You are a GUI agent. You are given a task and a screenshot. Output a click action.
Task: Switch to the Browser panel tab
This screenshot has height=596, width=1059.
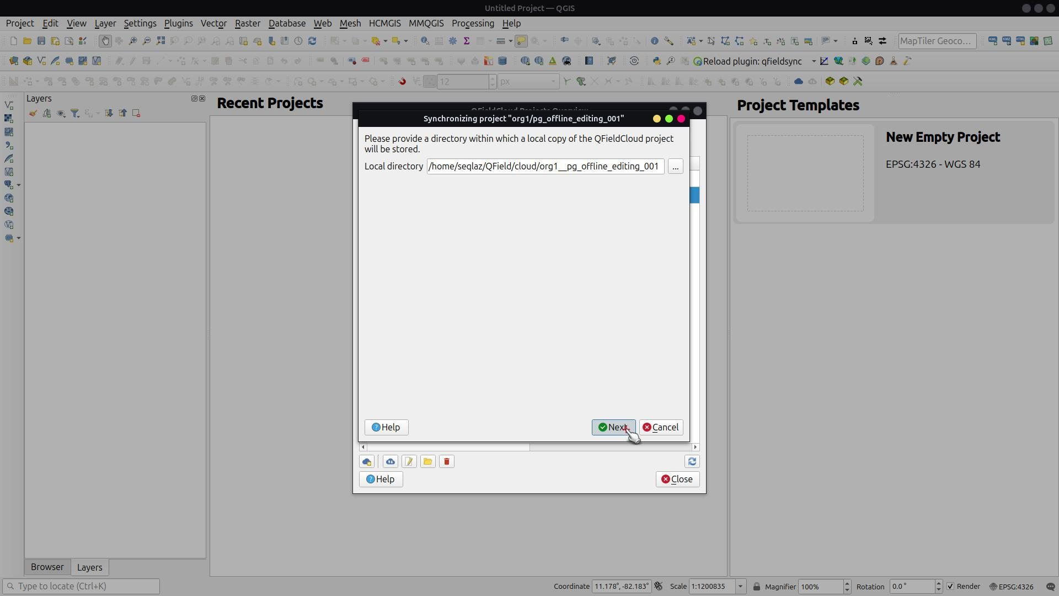[x=47, y=567]
